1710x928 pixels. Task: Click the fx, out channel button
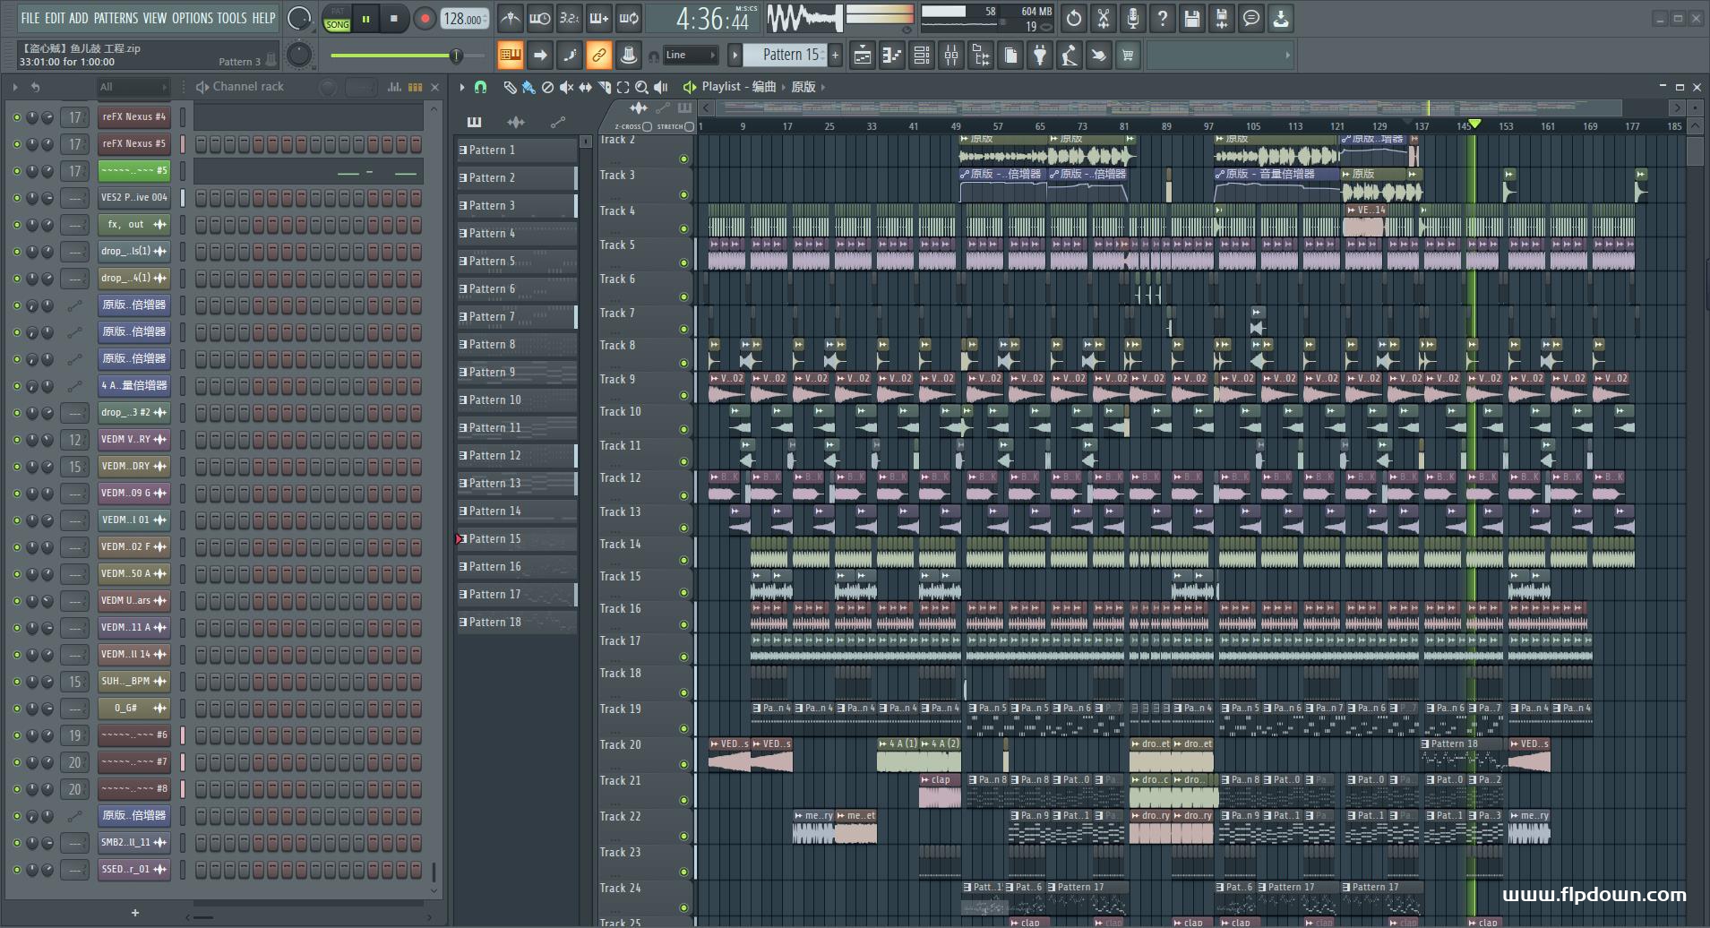click(x=133, y=225)
